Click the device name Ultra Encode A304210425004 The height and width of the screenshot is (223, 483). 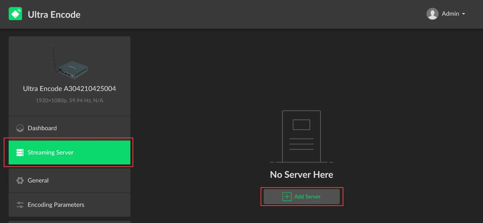click(x=69, y=88)
